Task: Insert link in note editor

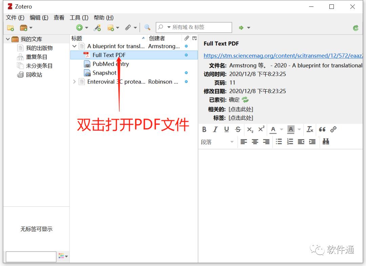Action: click(x=333, y=129)
